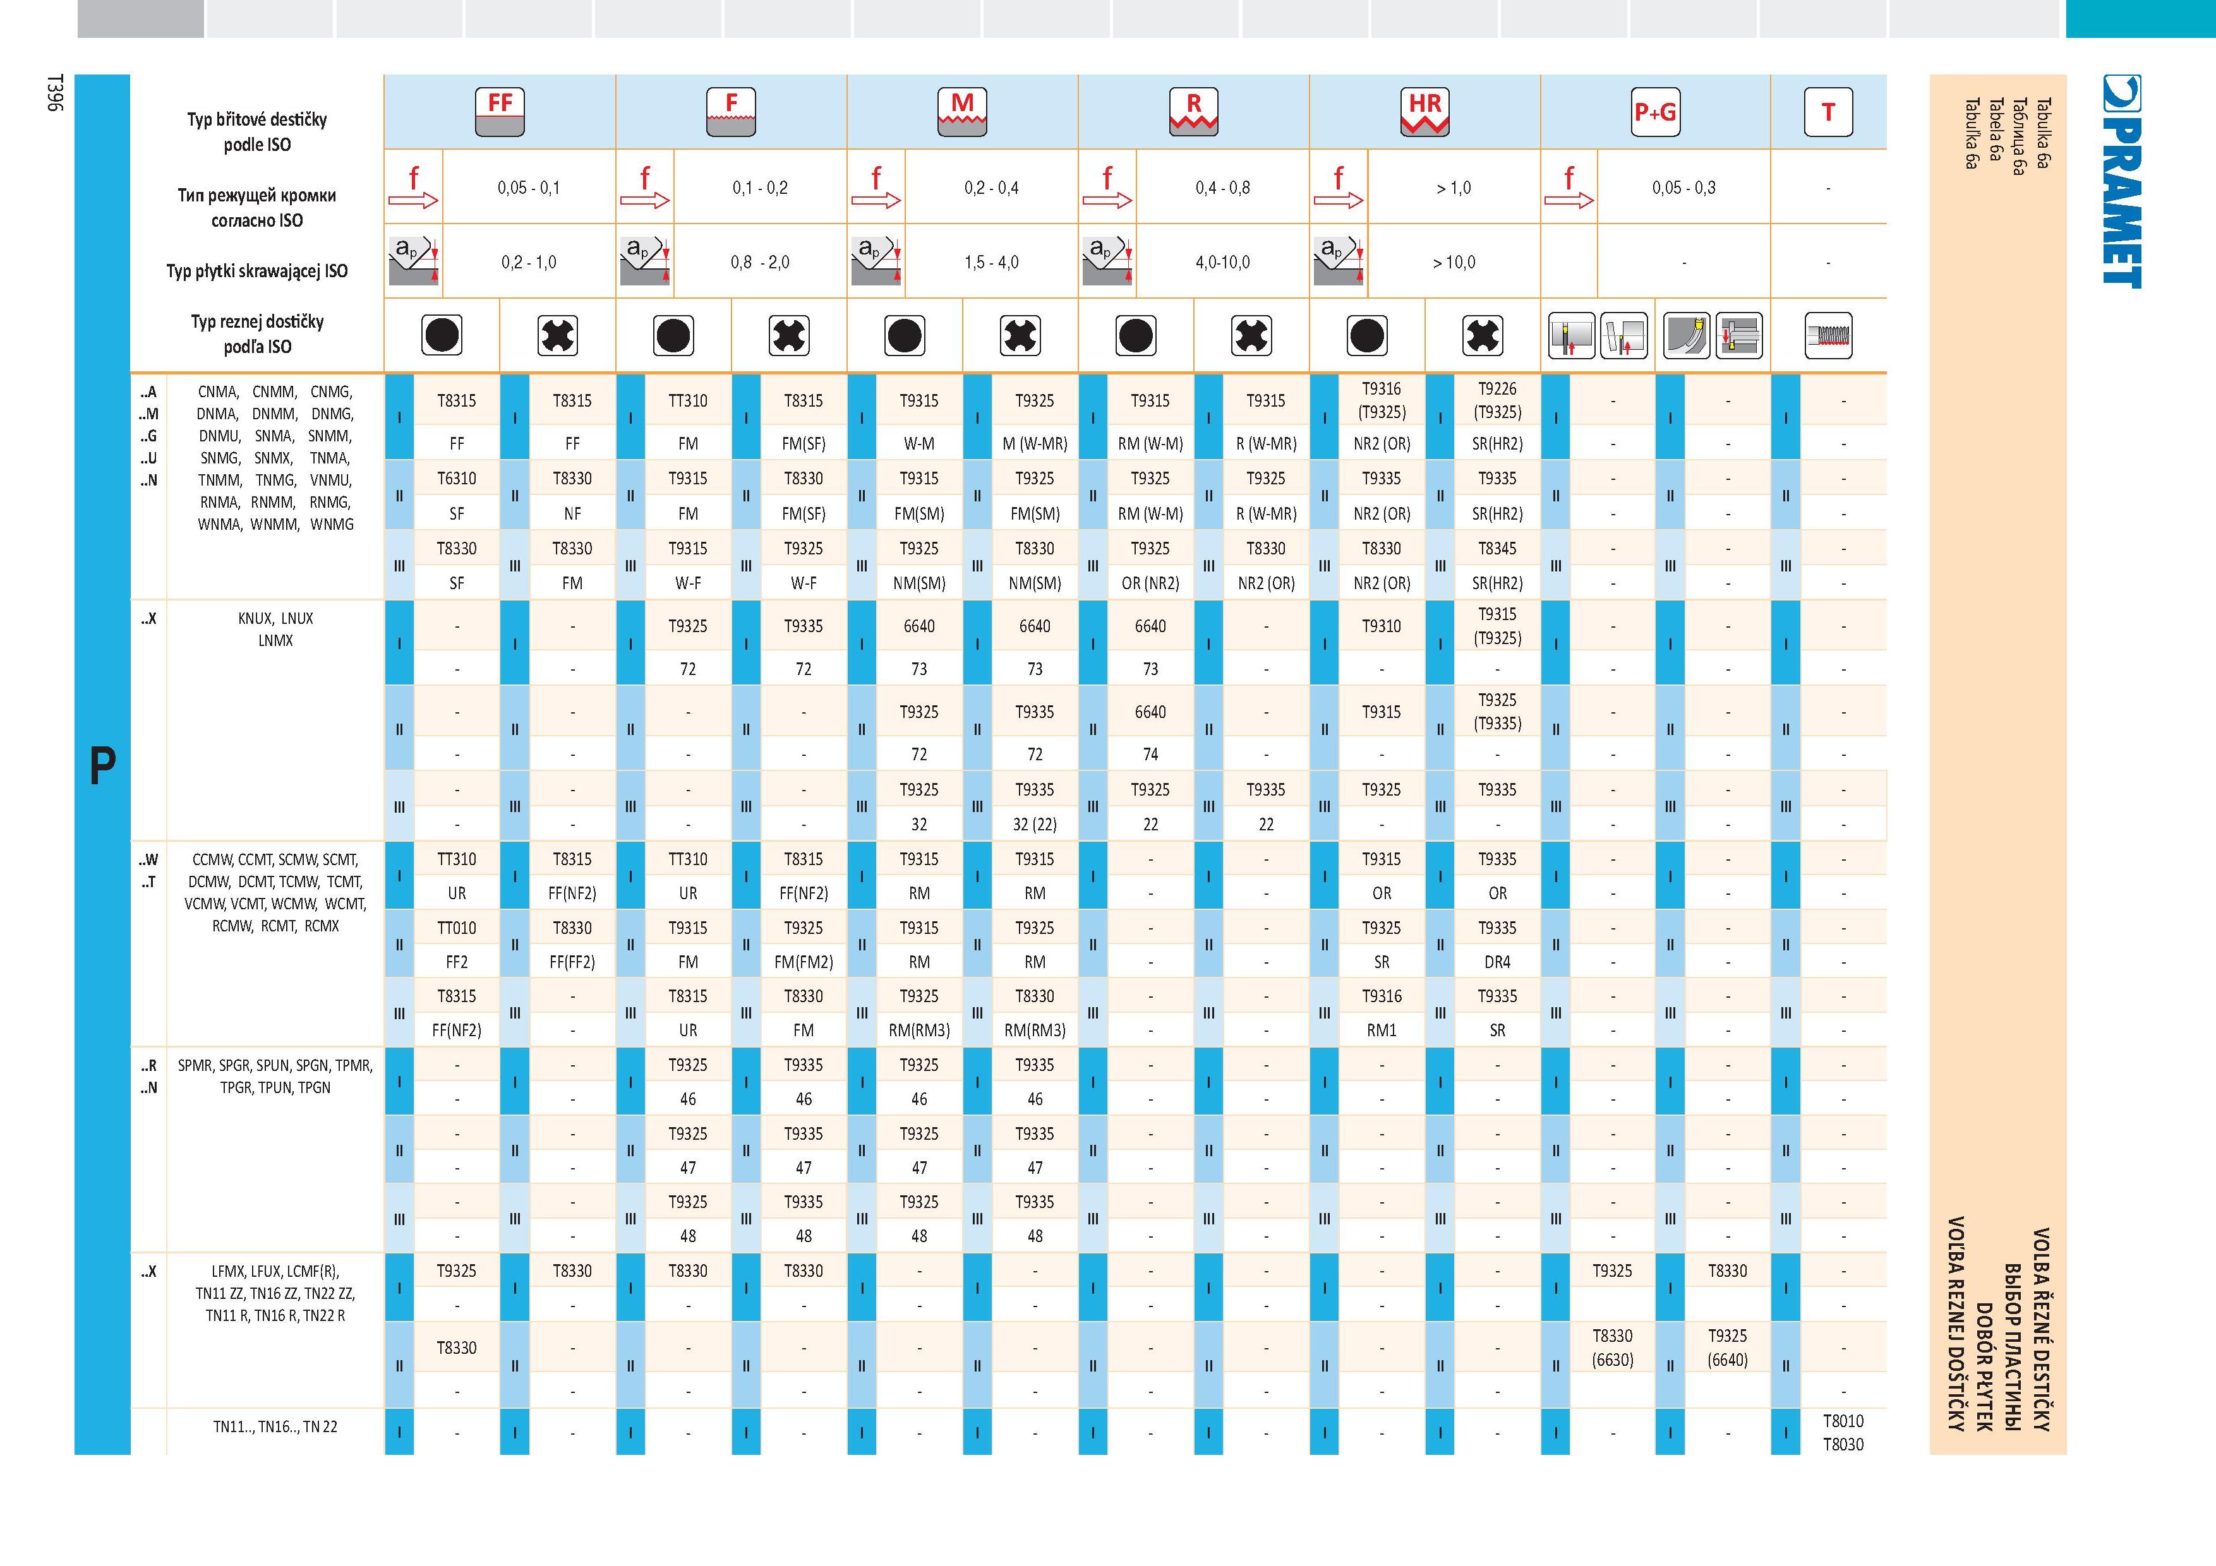
Task: Click the interrupted cut cross icon under R
Action: pos(1252,336)
